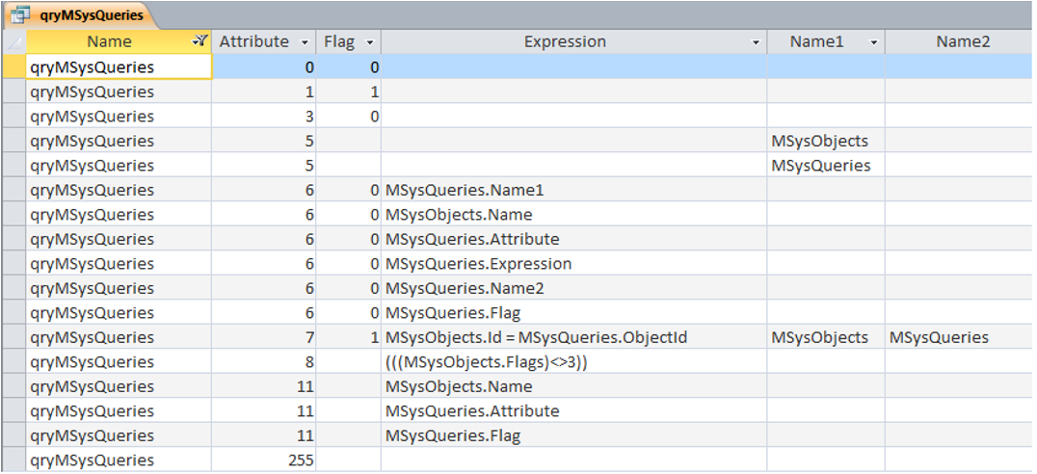This screenshot has width=1037, height=474.
Task: Click the row selector of the Attribute 8 row
Action: tap(13, 362)
